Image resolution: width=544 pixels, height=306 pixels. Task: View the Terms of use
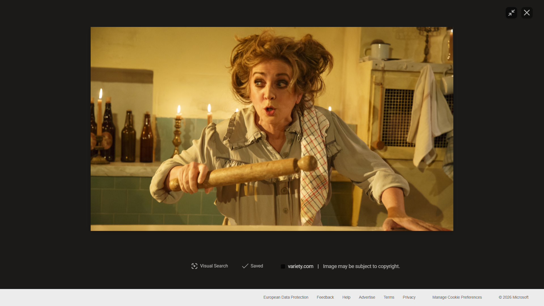tap(389, 297)
